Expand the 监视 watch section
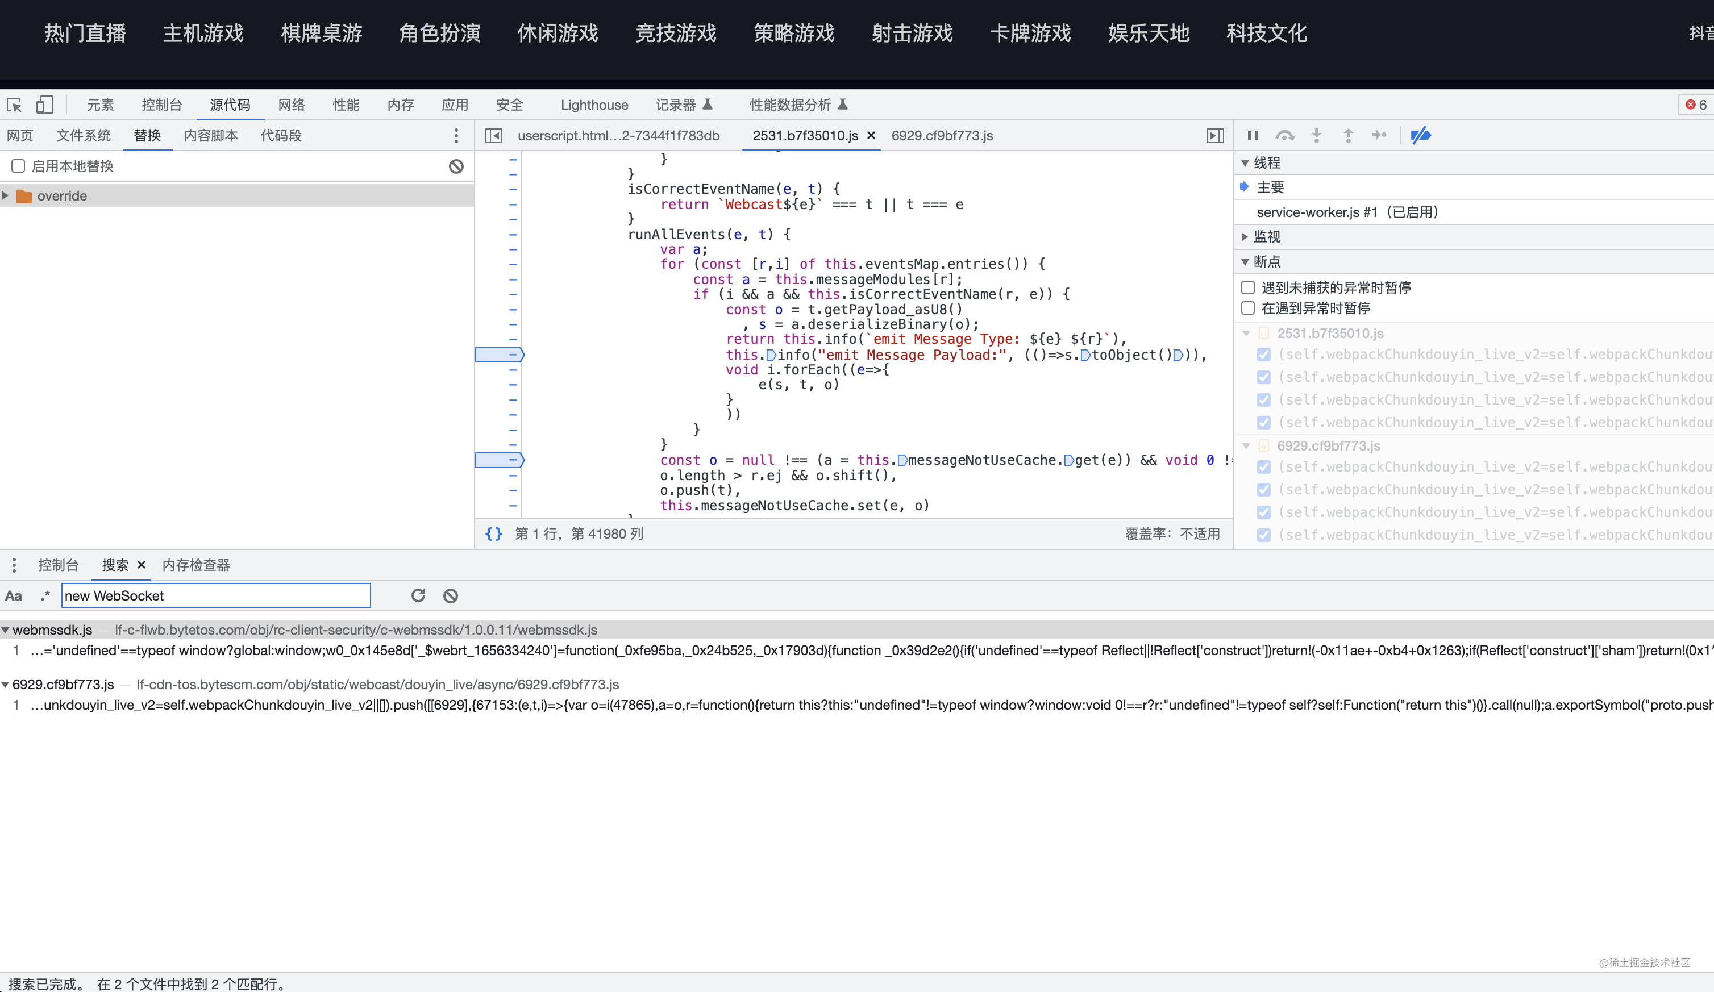The image size is (1714, 992). pyautogui.click(x=1245, y=236)
